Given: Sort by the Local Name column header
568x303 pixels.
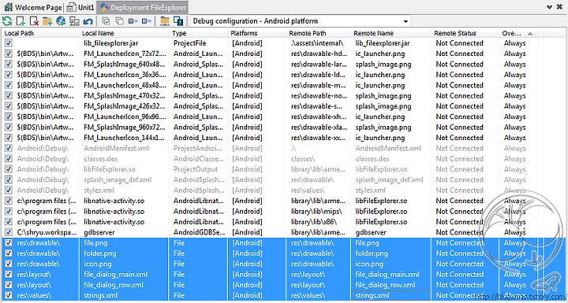Looking at the screenshot, I should tap(125, 33).
